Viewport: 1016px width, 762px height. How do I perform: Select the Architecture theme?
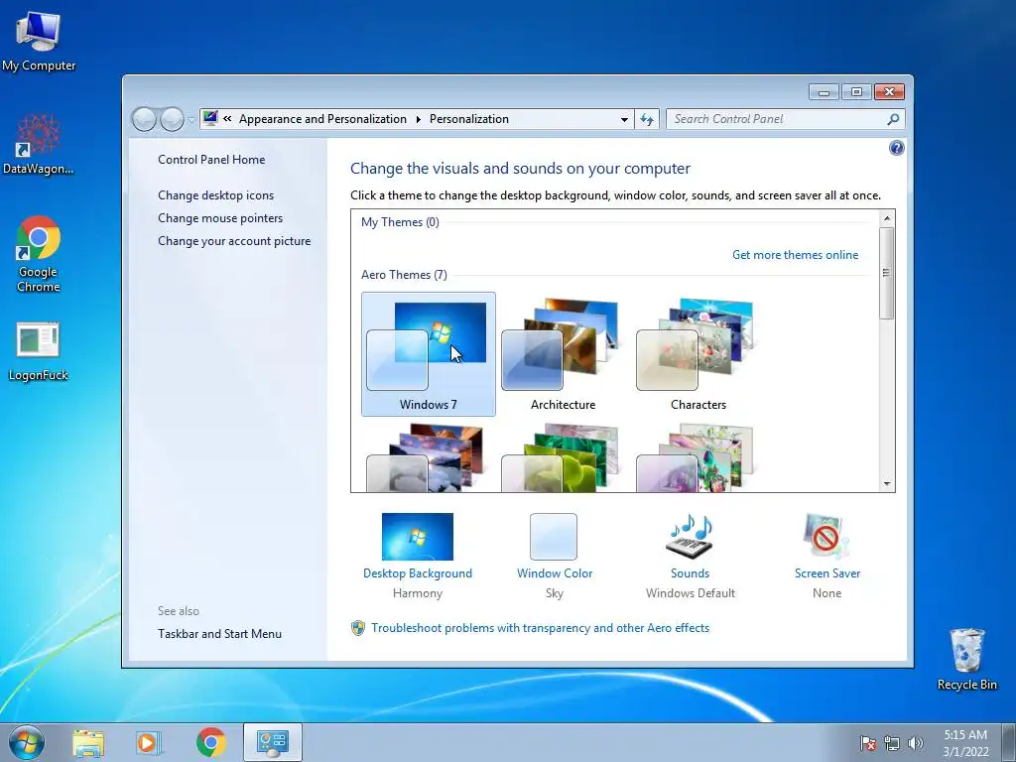click(x=564, y=354)
